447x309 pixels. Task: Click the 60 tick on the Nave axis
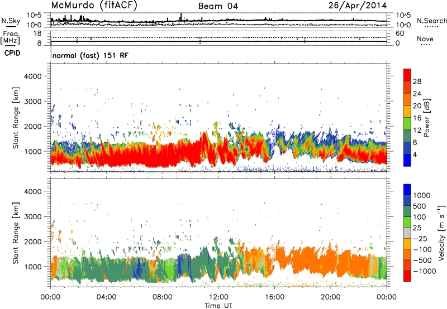pyautogui.click(x=400, y=33)
